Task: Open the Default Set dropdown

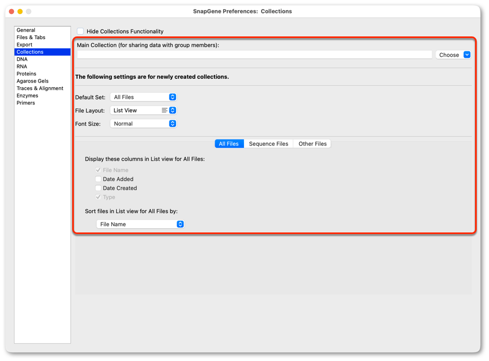Action: [143, 97]
